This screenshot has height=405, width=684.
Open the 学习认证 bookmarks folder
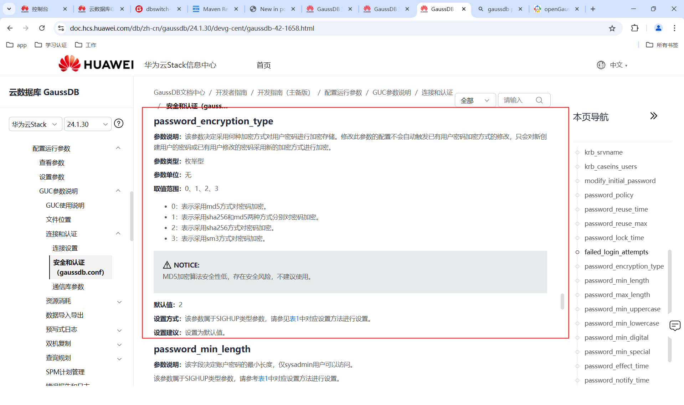[x=51, y=45]
